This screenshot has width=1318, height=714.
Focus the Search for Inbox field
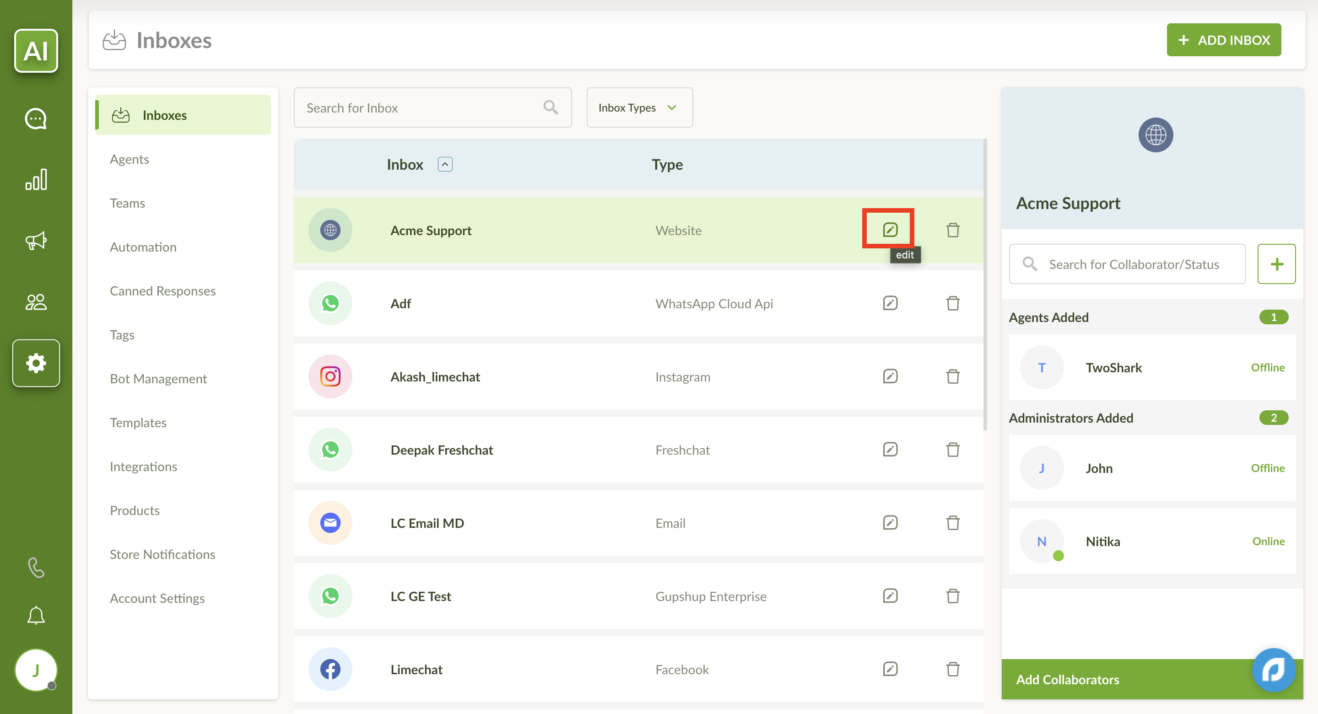(420, 107)
